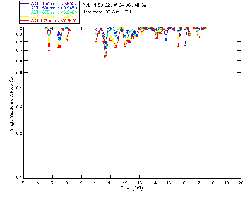
Task: Click the x-axis tick label 7
Action: pyautogui.click(x=52, y=183)
